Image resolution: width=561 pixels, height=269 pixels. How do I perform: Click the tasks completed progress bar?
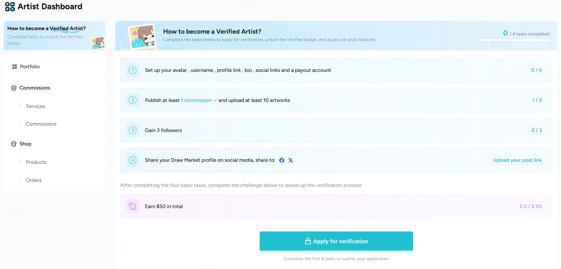click(x=514, y=40)
